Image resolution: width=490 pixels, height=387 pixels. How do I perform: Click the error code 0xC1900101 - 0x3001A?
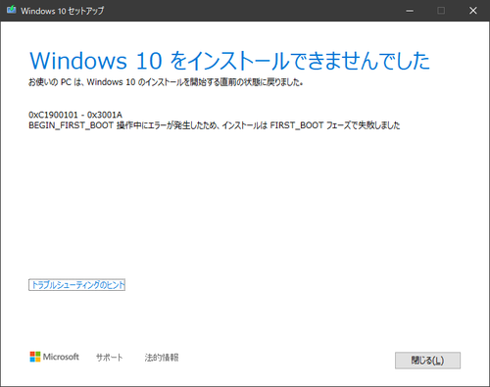(x=75, y=115)
